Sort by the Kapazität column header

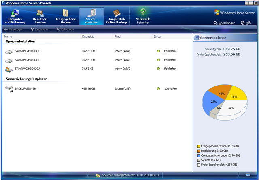point(96,36)
